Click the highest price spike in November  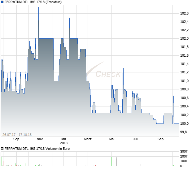(x=39, y=8)
